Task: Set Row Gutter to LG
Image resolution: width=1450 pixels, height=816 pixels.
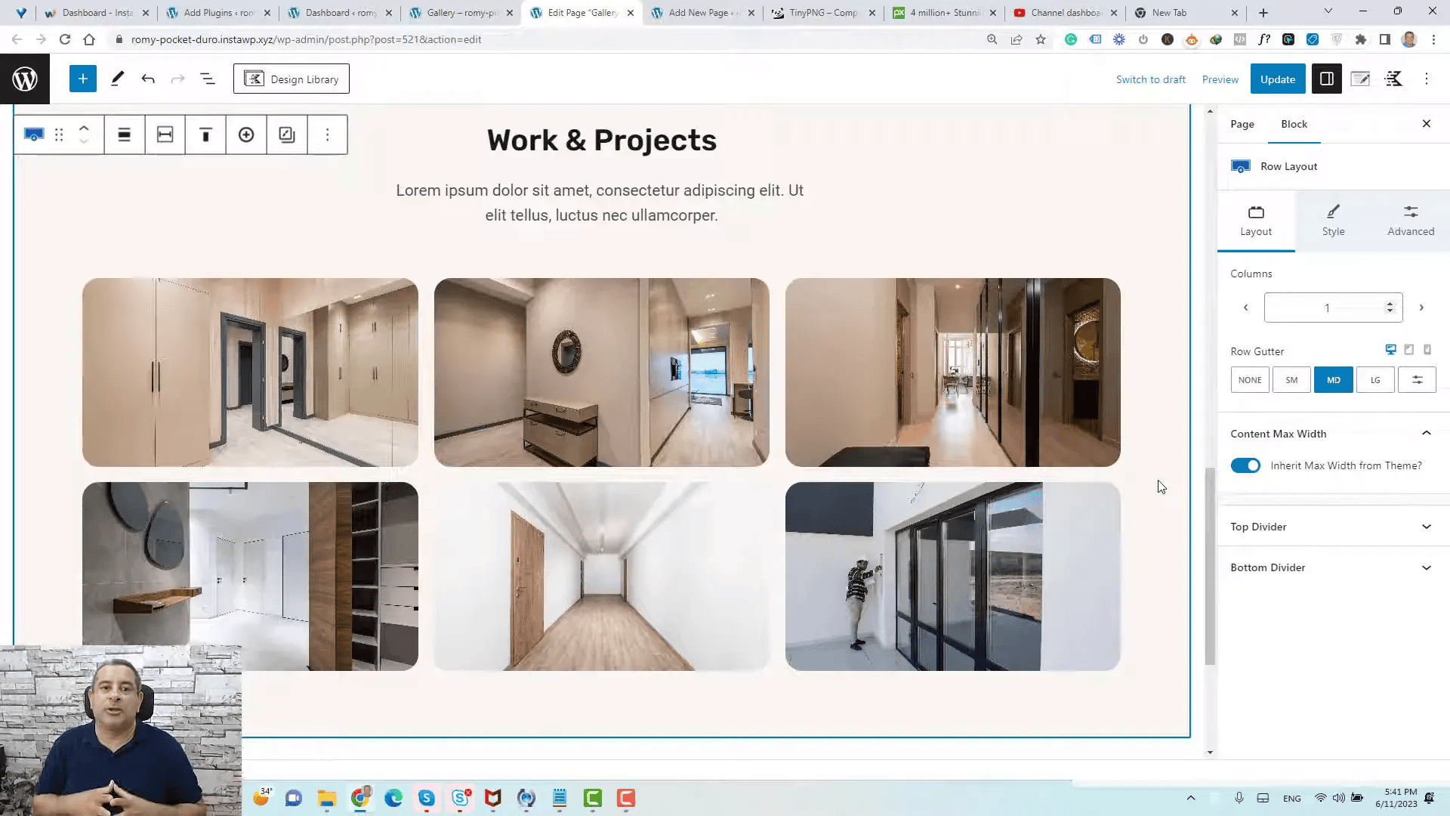Action: 1375,380
